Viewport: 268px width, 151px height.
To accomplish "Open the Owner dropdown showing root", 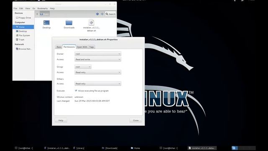I will coord(98,54).
